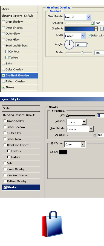Screen dimensions: 104x246
Task: Enable Pattern Overlay in the Stroke dialog
Action: point(5,181)
